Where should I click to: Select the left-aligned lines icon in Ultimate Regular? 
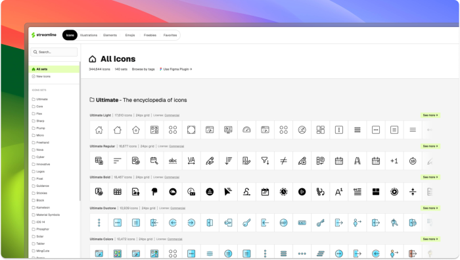tap(118, 161)
